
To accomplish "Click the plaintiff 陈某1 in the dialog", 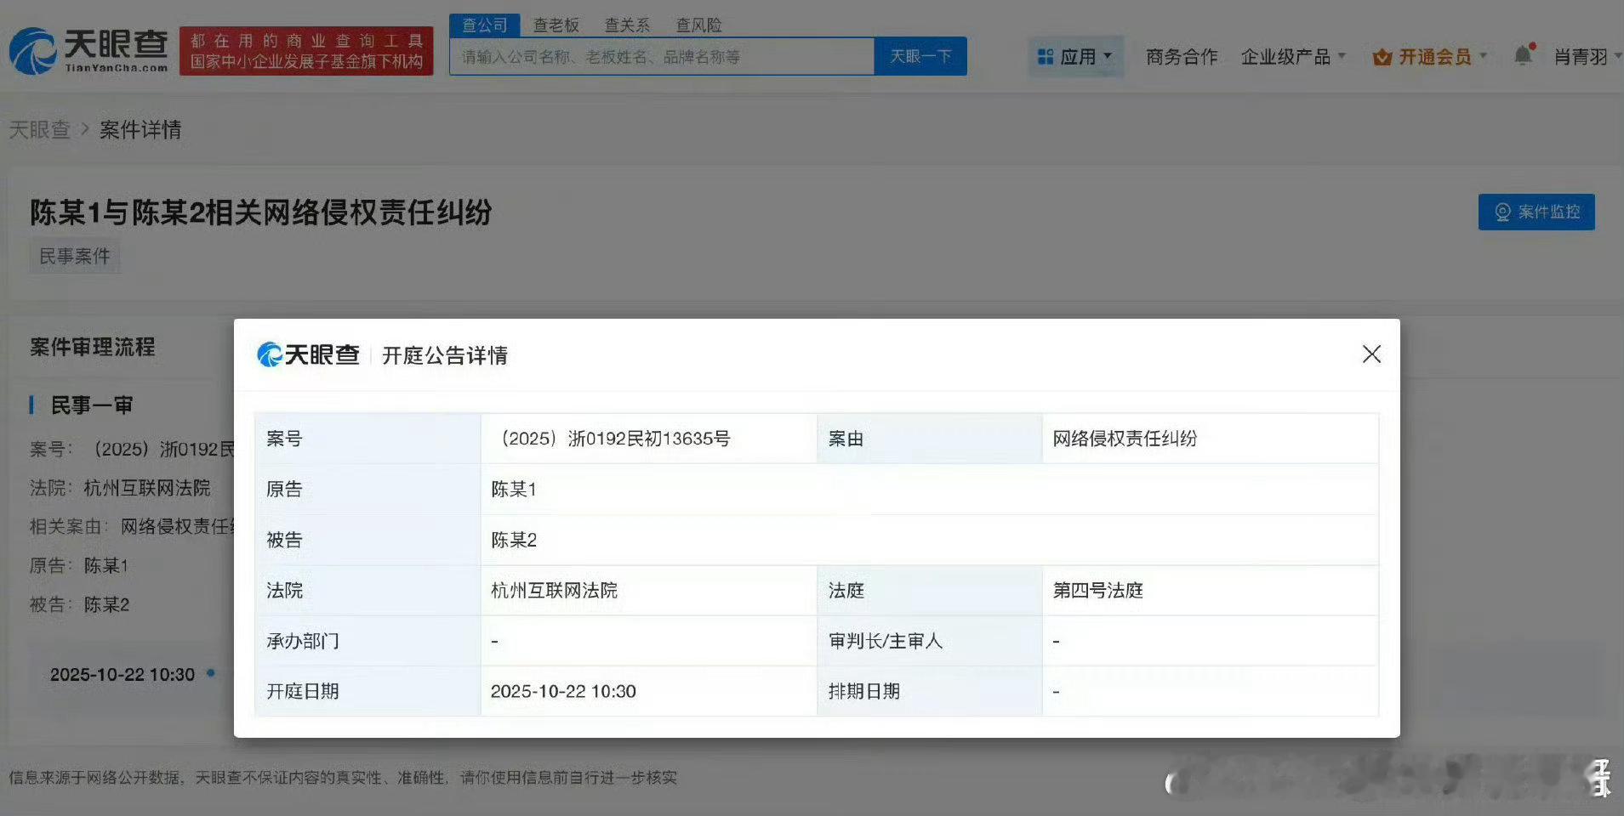I will coord(514,490).
